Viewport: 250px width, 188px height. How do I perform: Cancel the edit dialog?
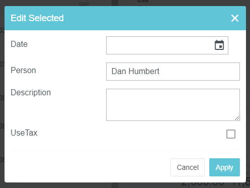pyautogui.click(x=187, y=167)
